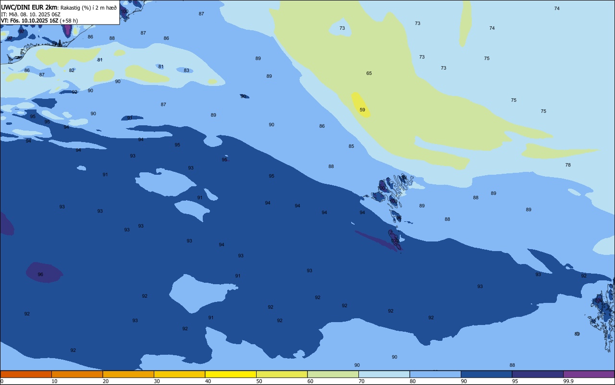Click the pale blue 70–80 legend segment

(384, 374)
